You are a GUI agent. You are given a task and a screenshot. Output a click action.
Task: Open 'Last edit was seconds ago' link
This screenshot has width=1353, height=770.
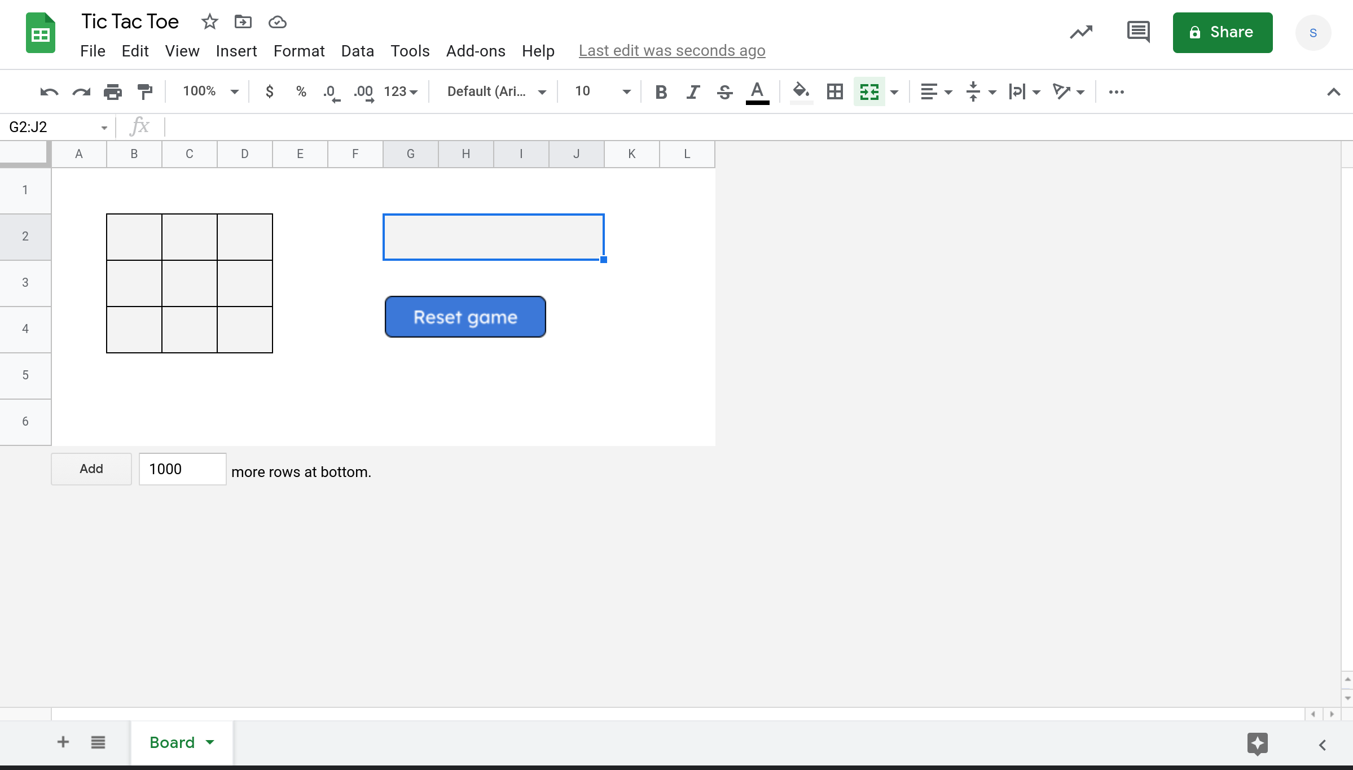(672, 51)
